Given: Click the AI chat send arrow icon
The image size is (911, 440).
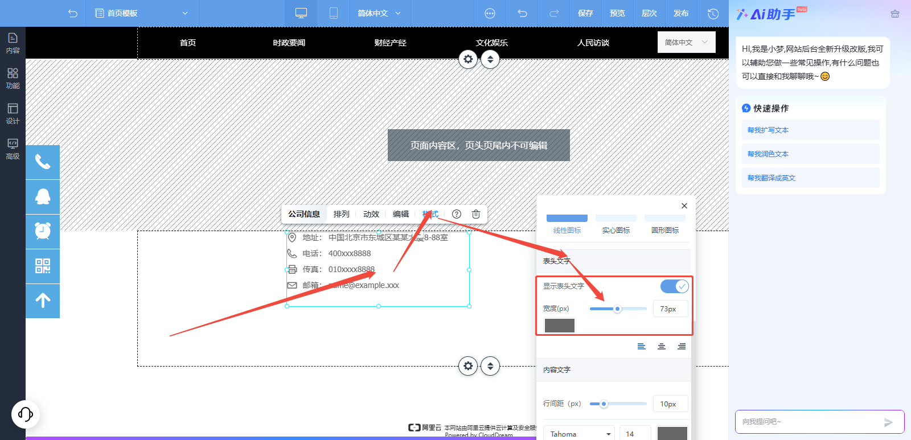Looking at the screenshot, I should 888,422.
